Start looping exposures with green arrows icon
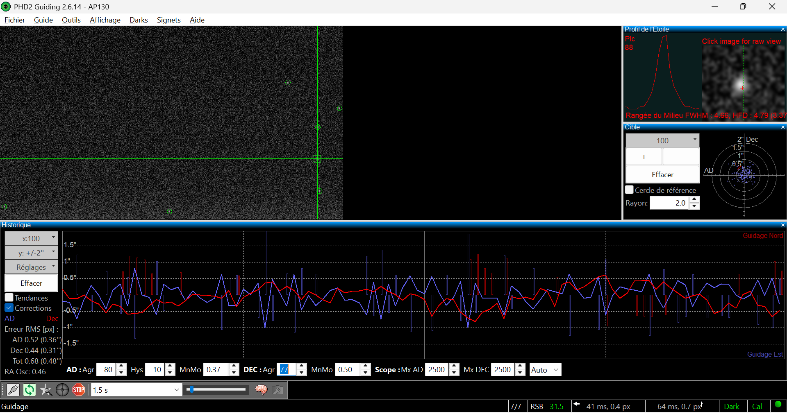Screen dimensions: 787x416 pos(30,390)
